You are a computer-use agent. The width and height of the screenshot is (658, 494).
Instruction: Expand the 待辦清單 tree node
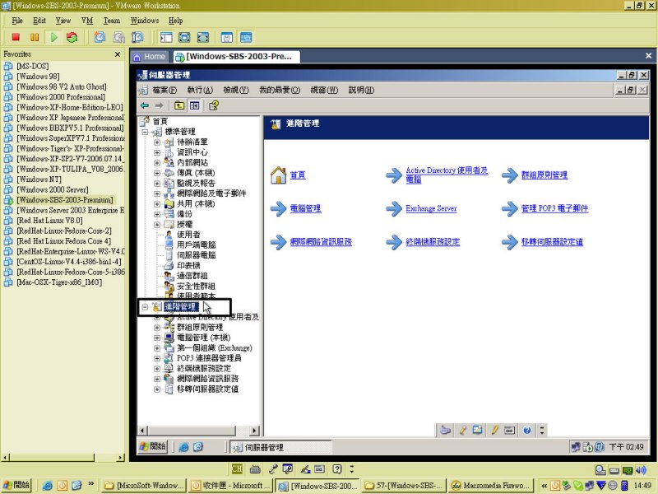157,142
